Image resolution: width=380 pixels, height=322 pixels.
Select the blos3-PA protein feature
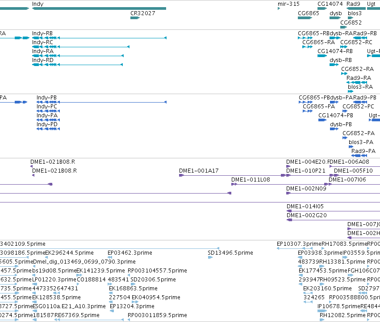(351, 147)
